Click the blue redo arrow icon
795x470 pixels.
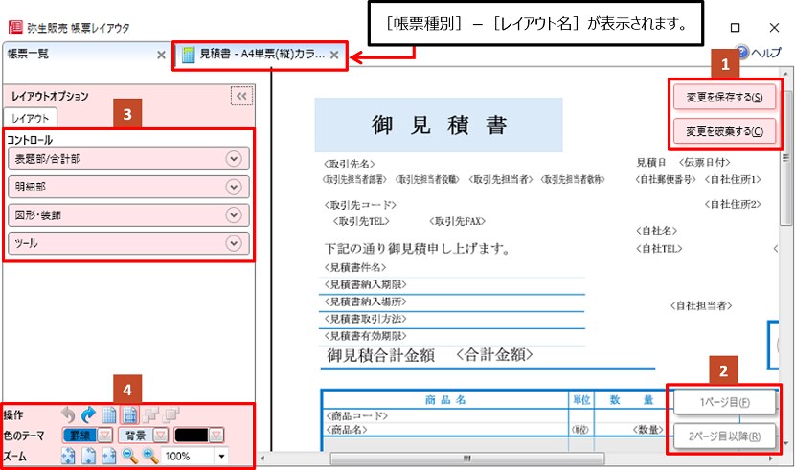point(89,416)
